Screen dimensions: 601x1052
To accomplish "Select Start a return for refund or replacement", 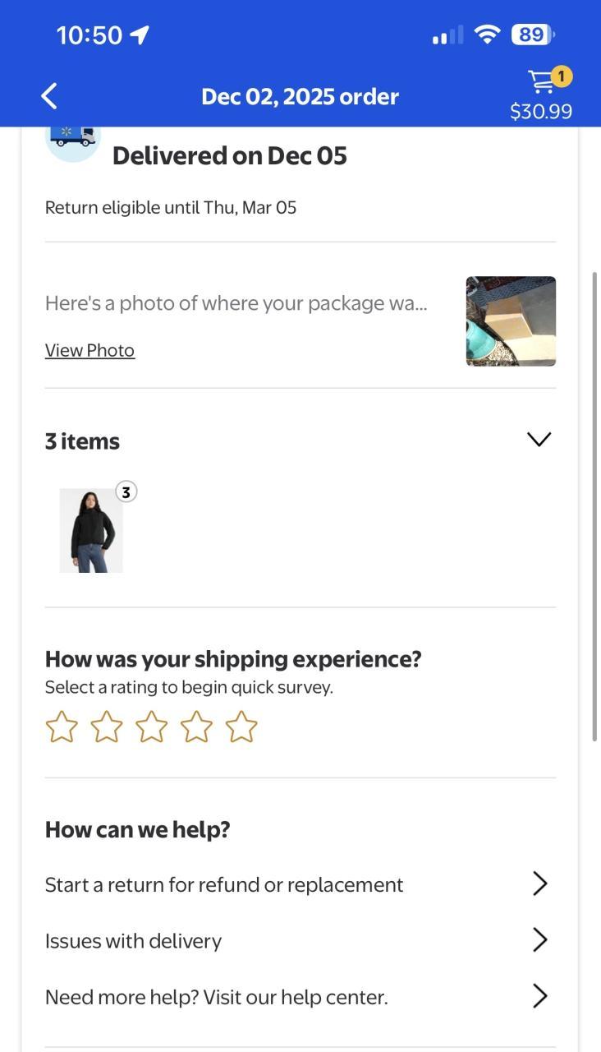I will [x=224, y=884].
